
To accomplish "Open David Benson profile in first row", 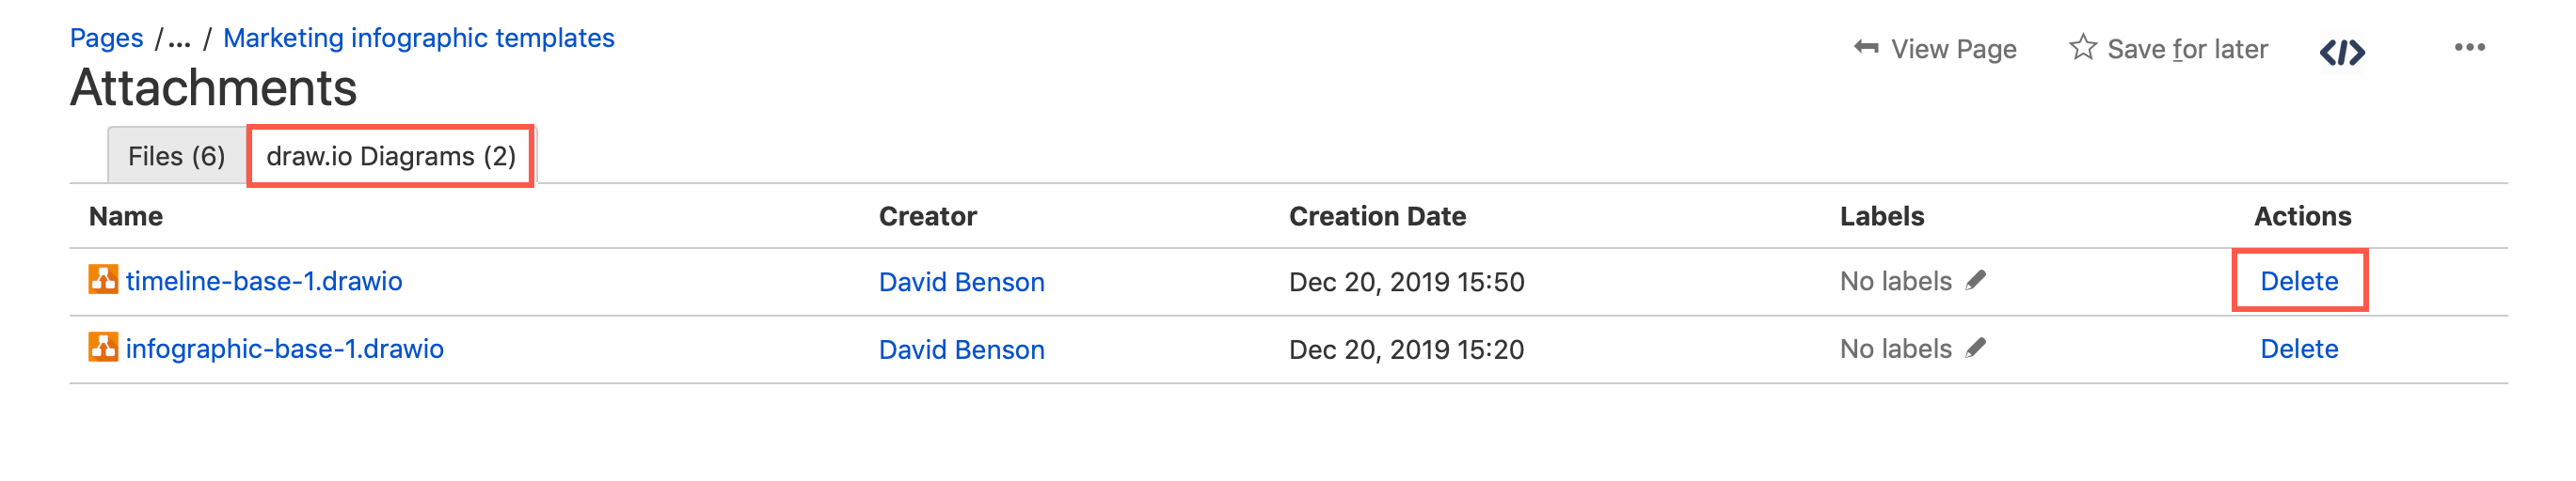I will click(961, 283).
